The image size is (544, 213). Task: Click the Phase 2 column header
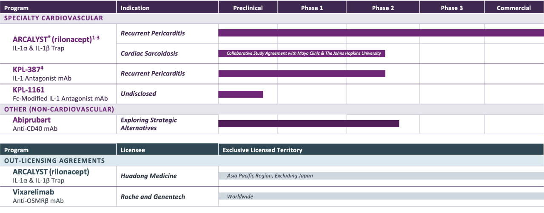[383, 8]
